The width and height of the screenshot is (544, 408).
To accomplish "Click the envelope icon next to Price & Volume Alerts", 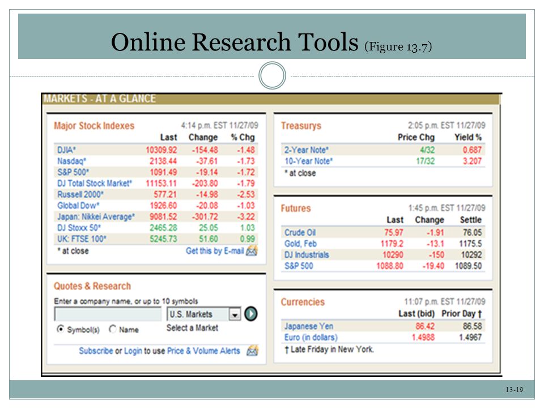I will (x=252, y=351).
